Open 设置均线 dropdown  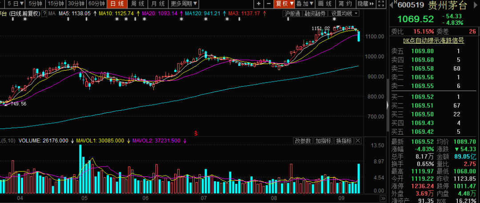click(x=344, y=13)
